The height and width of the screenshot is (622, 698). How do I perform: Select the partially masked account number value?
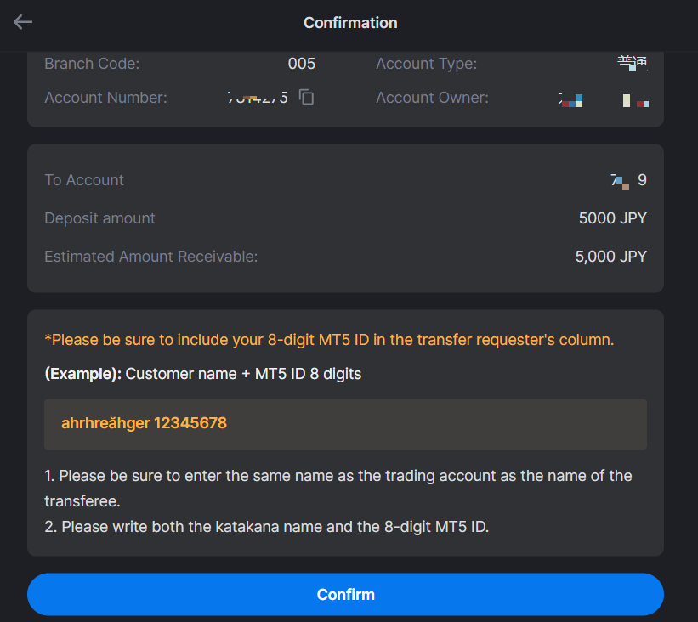258,98
